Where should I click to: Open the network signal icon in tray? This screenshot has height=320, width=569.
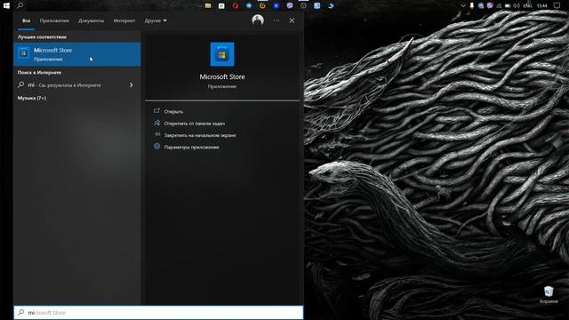point(499,6)
